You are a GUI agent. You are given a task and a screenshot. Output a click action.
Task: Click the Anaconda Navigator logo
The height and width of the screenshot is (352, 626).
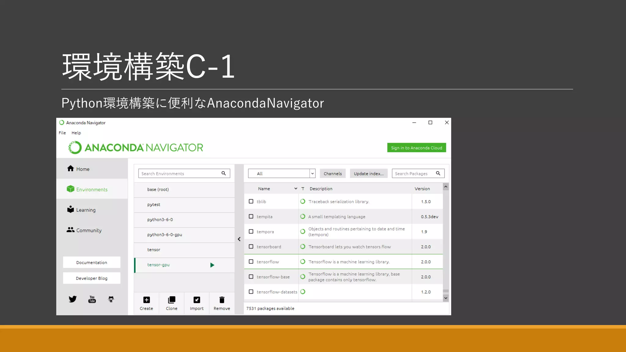coord(136,148)
